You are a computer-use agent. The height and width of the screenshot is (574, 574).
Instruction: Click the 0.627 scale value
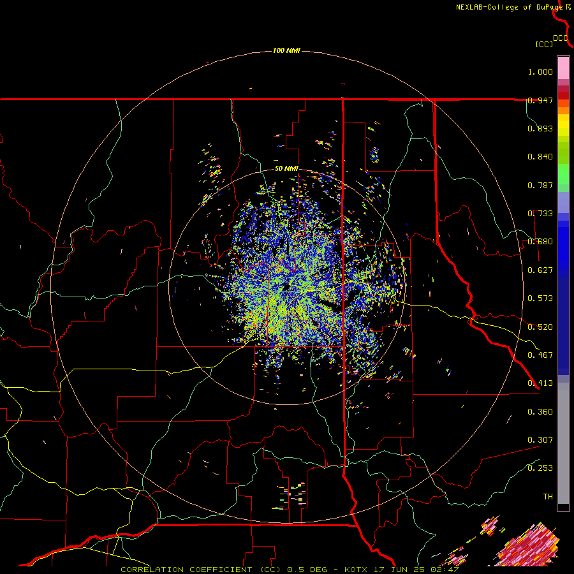[x=540, y=270]
